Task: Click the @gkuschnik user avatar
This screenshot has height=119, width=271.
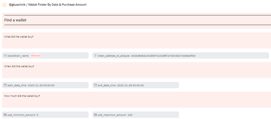Action: (x=4, y=5)
